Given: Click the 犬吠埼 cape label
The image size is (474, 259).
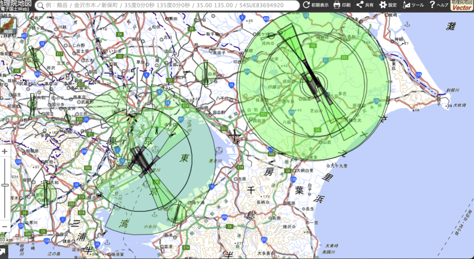Looking at the screenshot, I should point(459,105).
